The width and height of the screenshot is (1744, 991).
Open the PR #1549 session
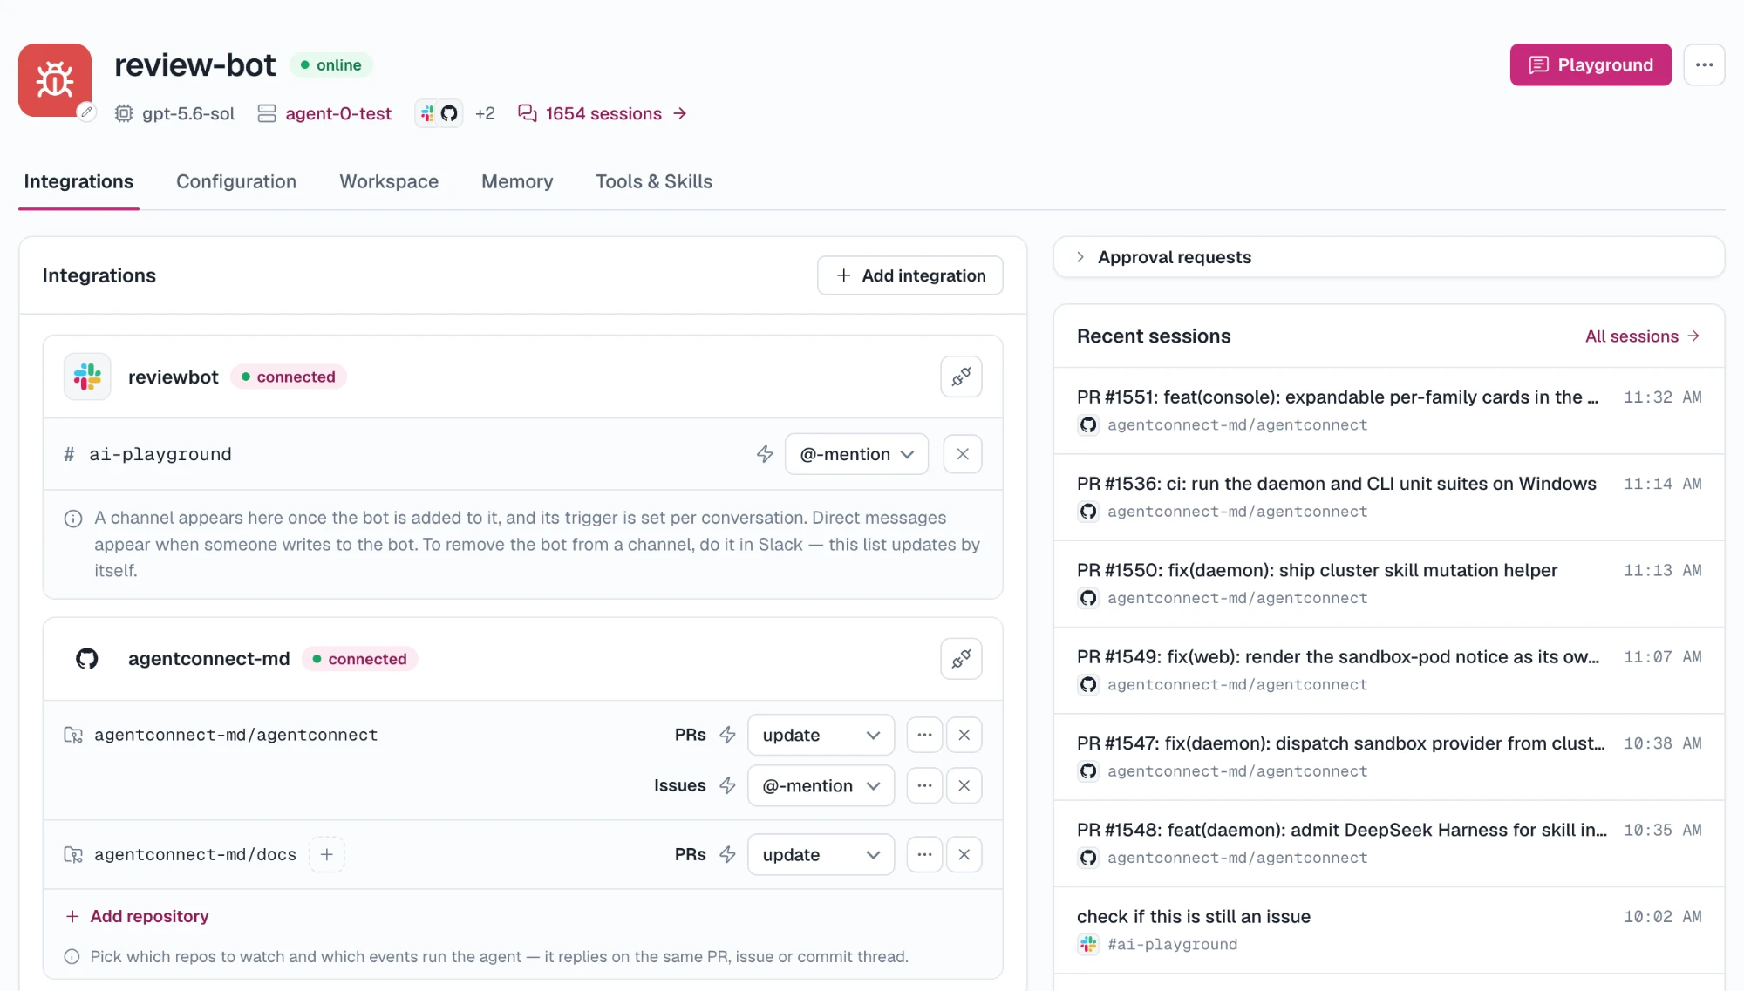(1388, 670)
